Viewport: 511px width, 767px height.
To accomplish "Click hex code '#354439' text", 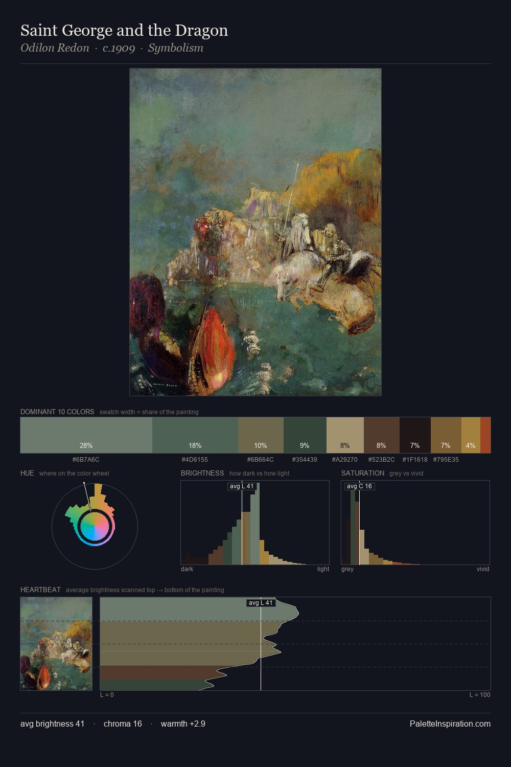I will (305, 459).
